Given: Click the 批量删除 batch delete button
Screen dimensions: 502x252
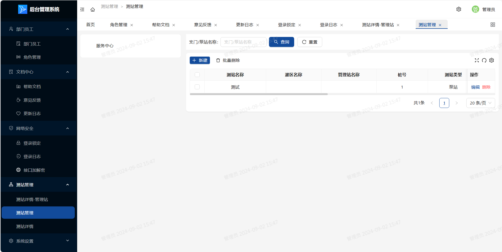Looking at the screenshot, I should pyautogui.click(x=228, y=60).
